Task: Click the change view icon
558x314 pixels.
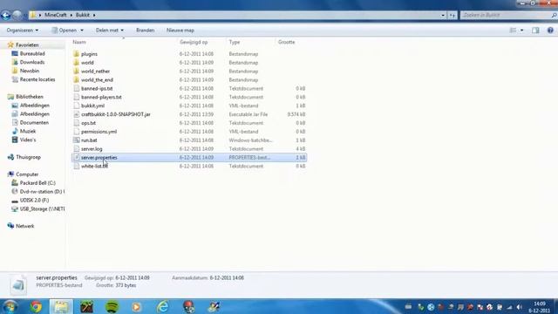Action: [513, 31]
